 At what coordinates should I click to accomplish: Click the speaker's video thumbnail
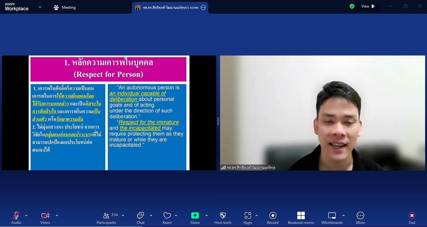coord(323,113)
